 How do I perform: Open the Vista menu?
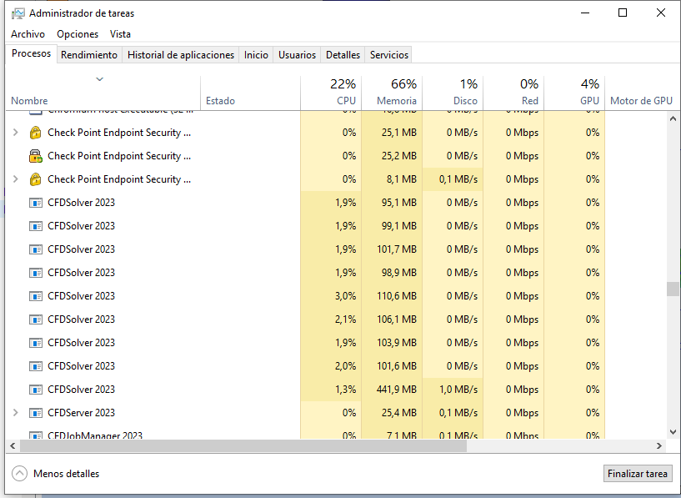(119, 34)
